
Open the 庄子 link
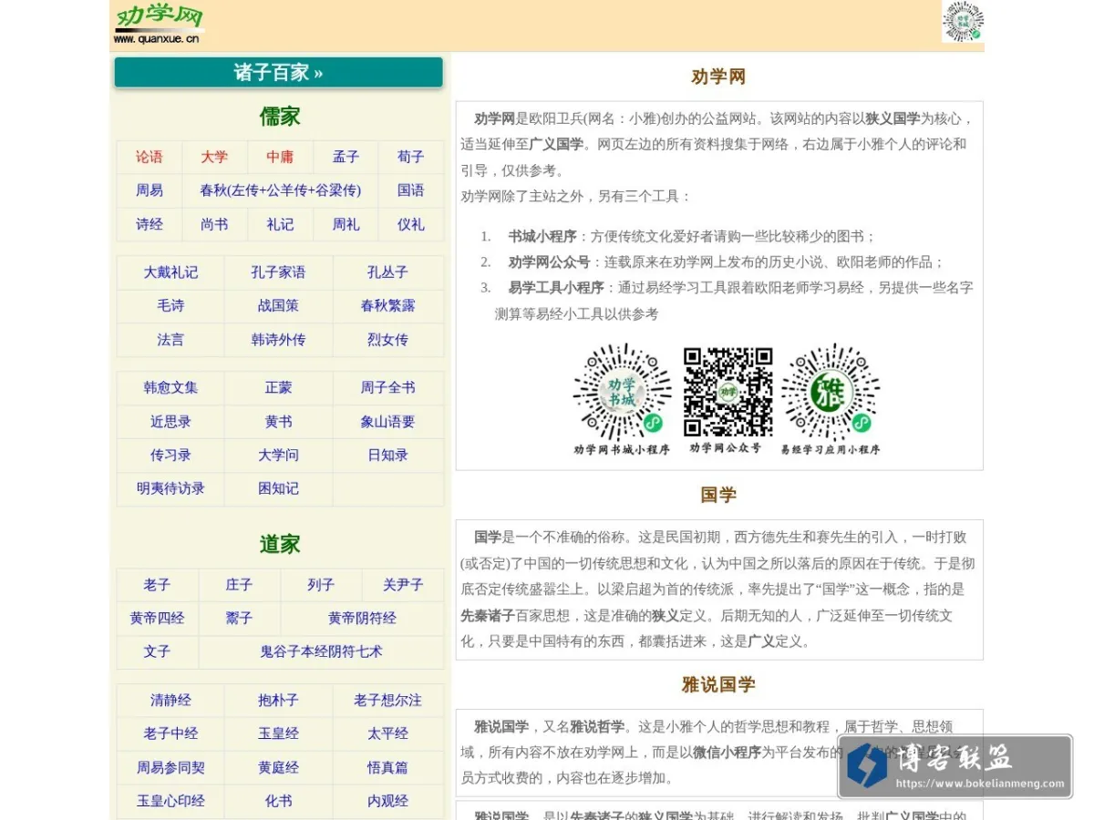(239, 585)
